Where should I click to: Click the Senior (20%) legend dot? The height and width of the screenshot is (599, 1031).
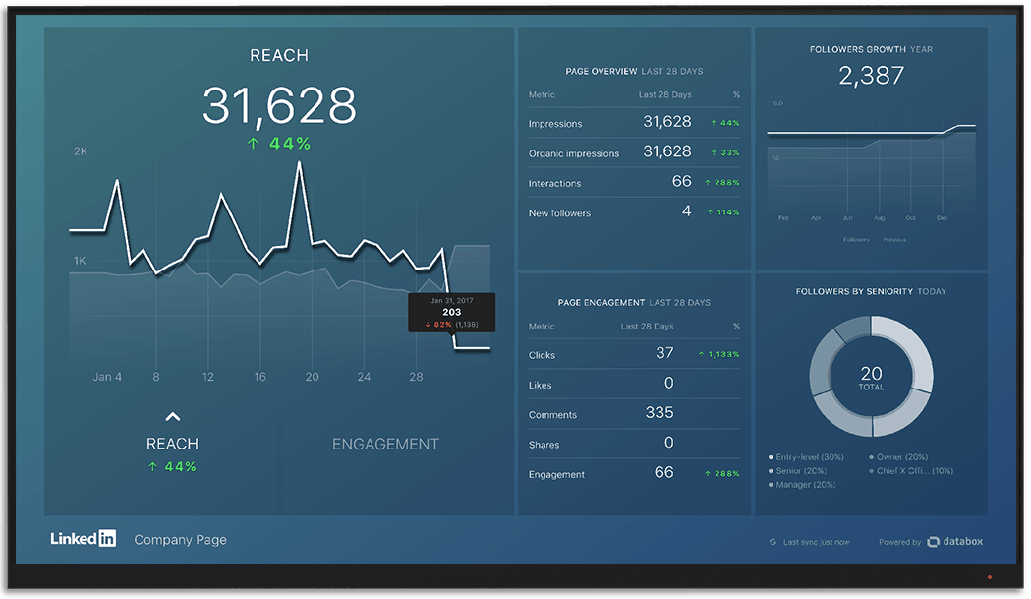771,471
